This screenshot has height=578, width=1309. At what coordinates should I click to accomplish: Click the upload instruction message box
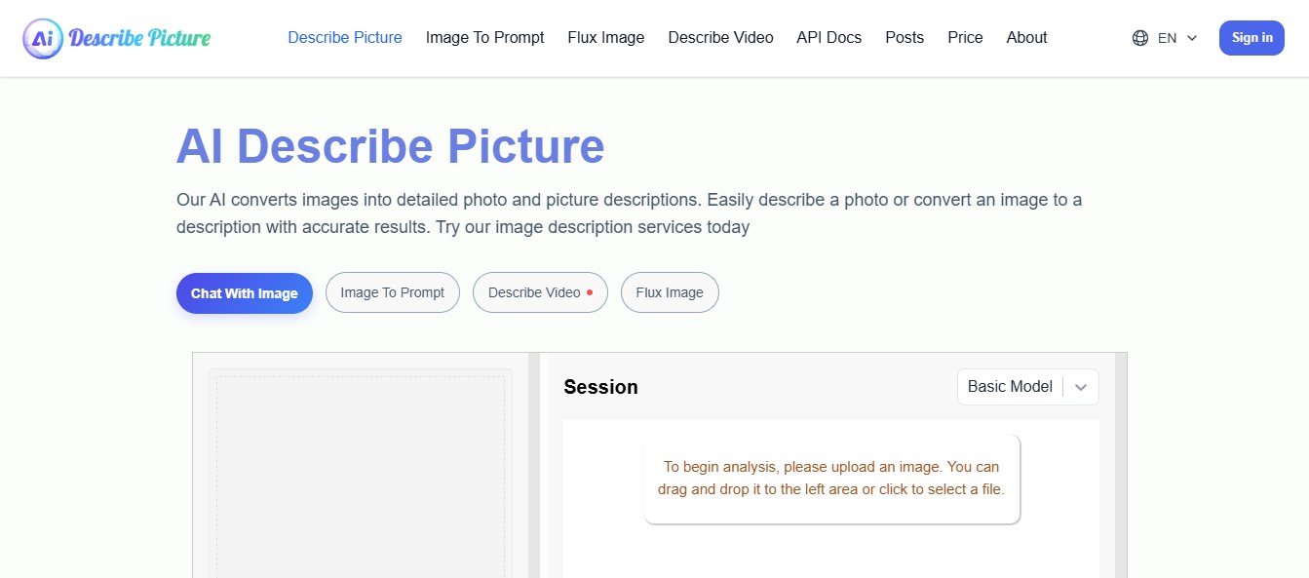point(830,479)
